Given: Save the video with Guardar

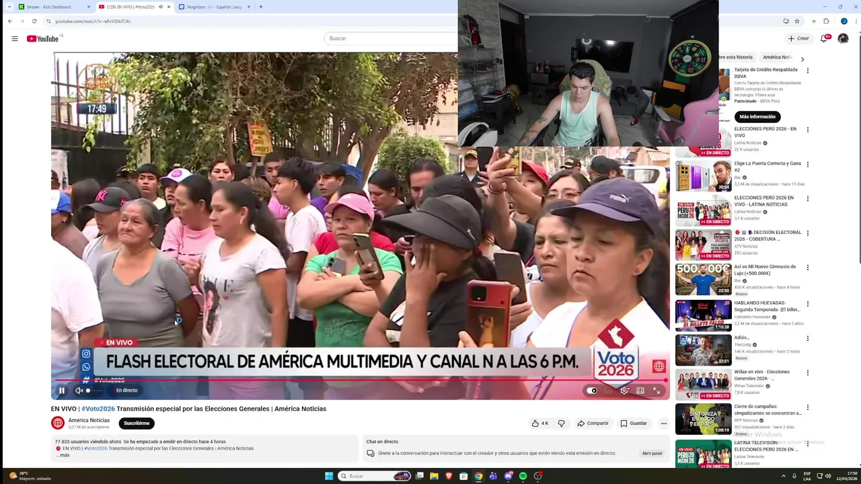Looking at the screenshot, I should coord(634,424).
